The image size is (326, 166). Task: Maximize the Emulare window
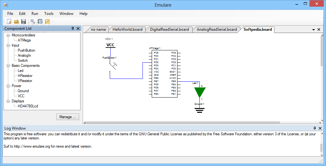pos(305,4)
